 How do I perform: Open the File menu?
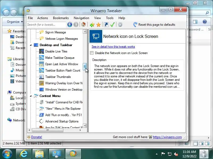[30, 18]
